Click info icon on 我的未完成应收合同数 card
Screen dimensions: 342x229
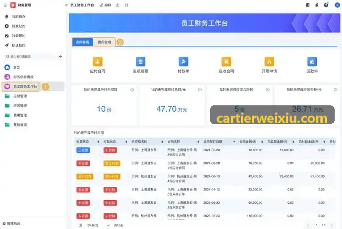[x=268, y=90]
